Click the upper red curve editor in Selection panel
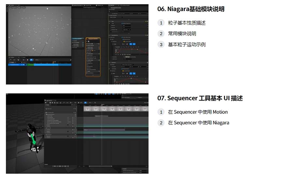303x179 pixels. coord(131,51)
